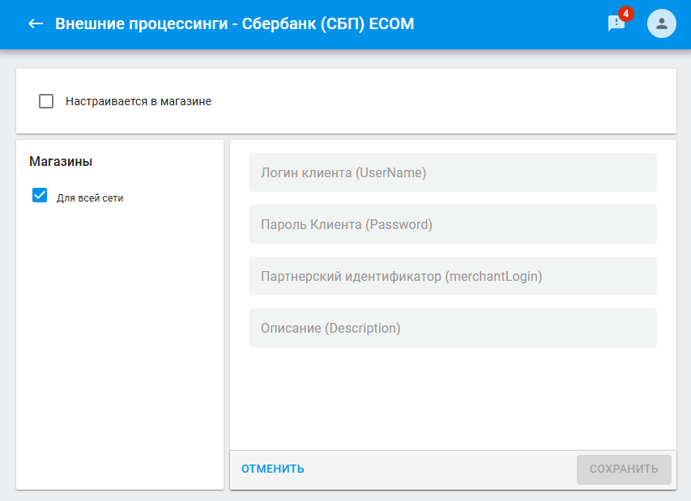
Task: Go back using the arrow icon
Action: [36, 23]
